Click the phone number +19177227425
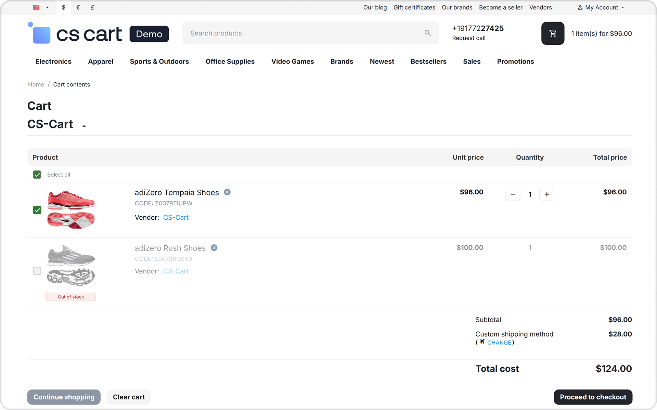Image resolution: width=657 pixels, height=410 pixels. pos(478,28)
